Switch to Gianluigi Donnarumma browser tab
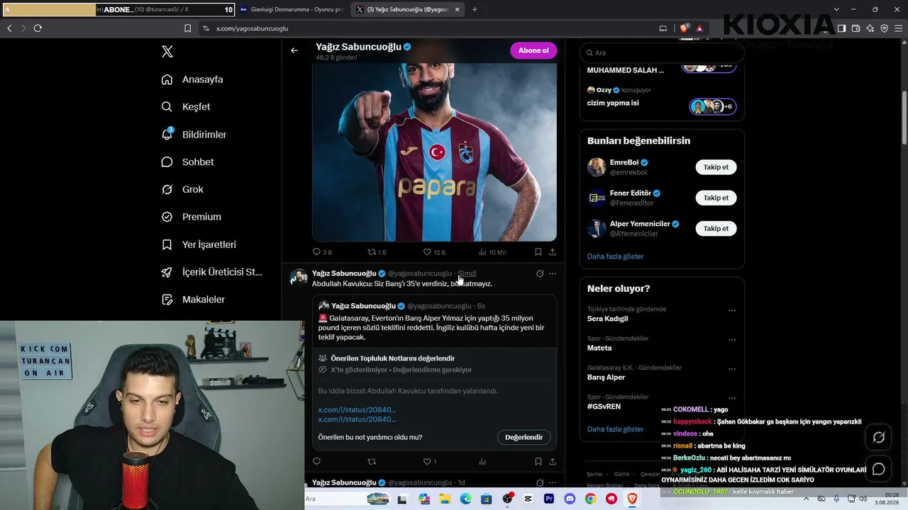The image size is (908, 510). [292, 10]
